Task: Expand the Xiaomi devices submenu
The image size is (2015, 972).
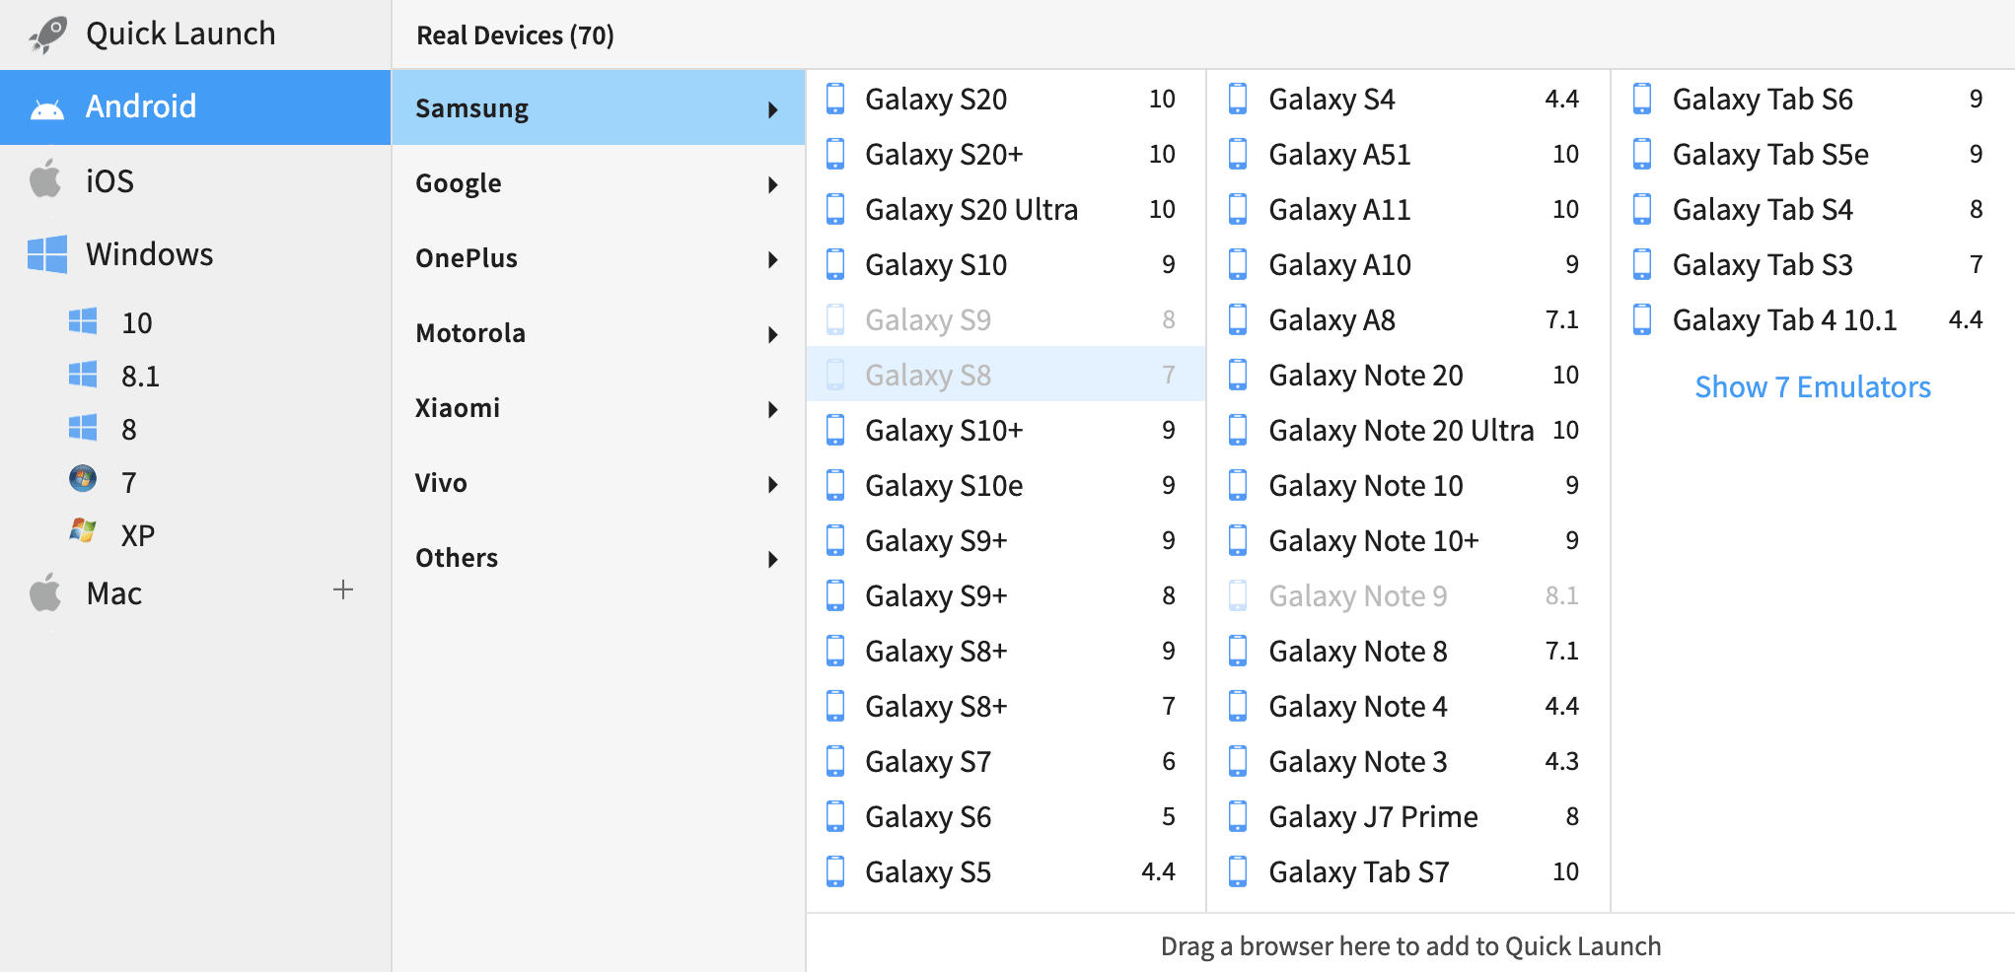Action: 598,407
